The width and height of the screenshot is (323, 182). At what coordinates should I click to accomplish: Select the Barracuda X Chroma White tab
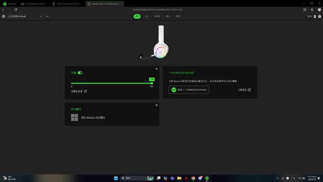click(x=105, y=4)
